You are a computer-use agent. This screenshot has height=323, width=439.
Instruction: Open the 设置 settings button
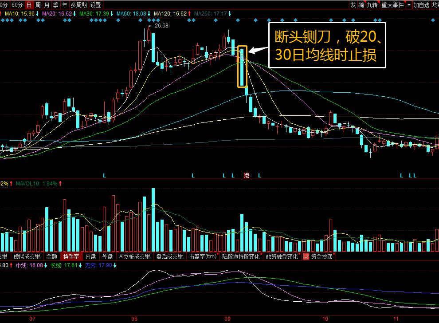click(95, 5)
